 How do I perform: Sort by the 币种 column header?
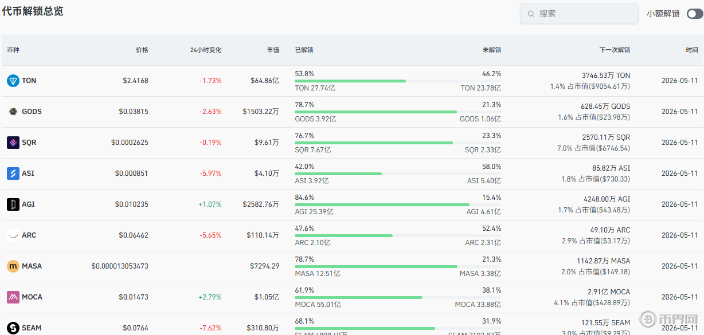tap(13, 50)
